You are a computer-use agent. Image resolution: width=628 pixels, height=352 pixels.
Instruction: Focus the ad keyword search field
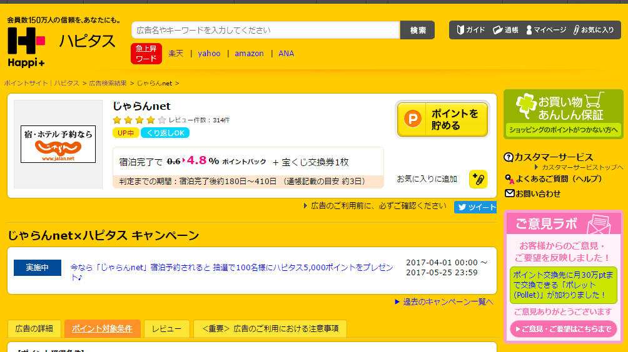click(x=266, y=30)
